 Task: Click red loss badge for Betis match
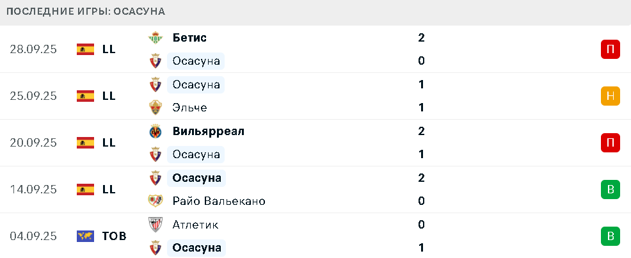pyautogui.click(x=611, y=49)
